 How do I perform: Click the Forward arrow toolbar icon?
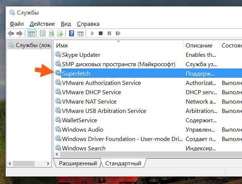click(x=20, y=33)
